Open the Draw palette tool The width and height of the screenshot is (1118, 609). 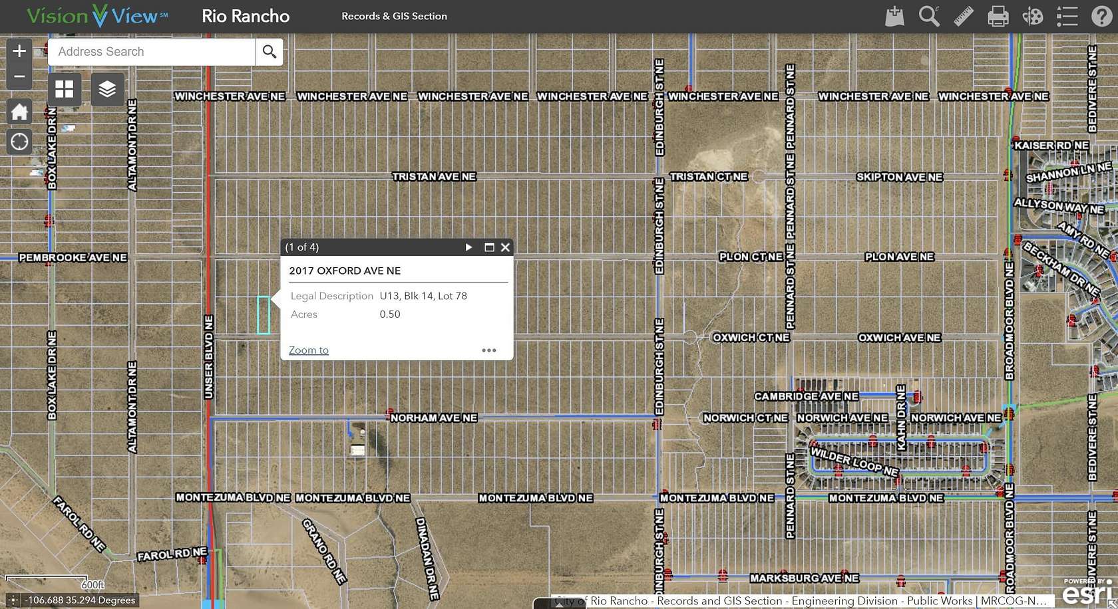click(1032, 16)
